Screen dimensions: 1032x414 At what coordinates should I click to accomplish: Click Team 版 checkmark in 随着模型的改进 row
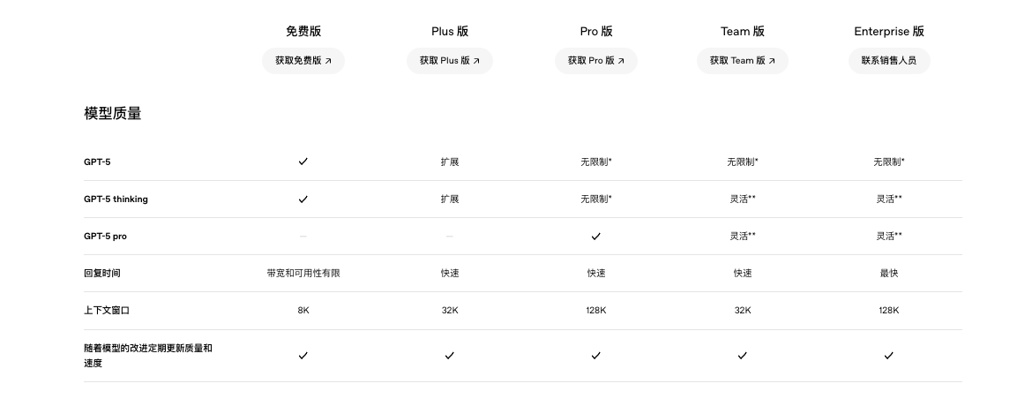[742, 356]
